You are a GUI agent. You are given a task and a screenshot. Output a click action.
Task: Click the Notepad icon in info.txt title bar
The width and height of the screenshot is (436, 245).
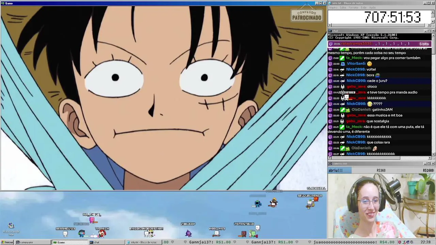coord(330,3)
